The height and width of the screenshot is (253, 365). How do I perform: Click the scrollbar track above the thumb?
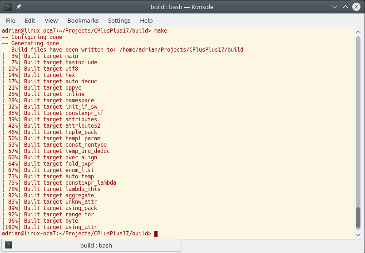(358, 121)
